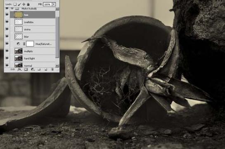
Task: Click the delete layer trash icon
Action: pyautogui.click(x=52, y=70)
